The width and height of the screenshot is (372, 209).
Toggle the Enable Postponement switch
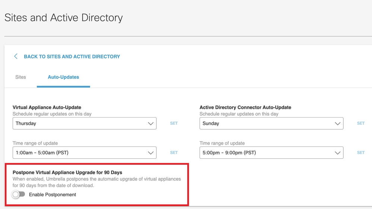click(19, 194)
